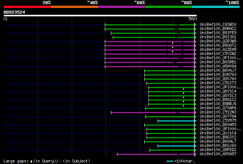
Task: Click the purple ~60% identity legend segment
Action: tap(121, 7)
